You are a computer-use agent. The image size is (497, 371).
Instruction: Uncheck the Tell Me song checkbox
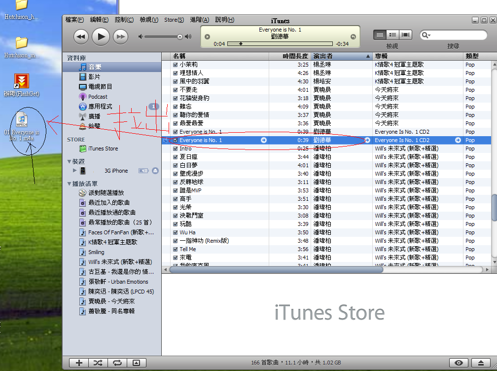pyautogui.click(x=176, y=249)
